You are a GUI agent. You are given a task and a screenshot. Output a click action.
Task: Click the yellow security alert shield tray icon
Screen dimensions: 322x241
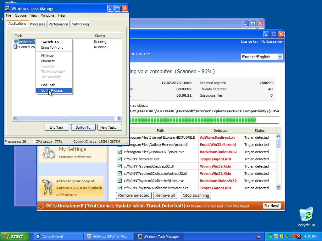[281, 236]
